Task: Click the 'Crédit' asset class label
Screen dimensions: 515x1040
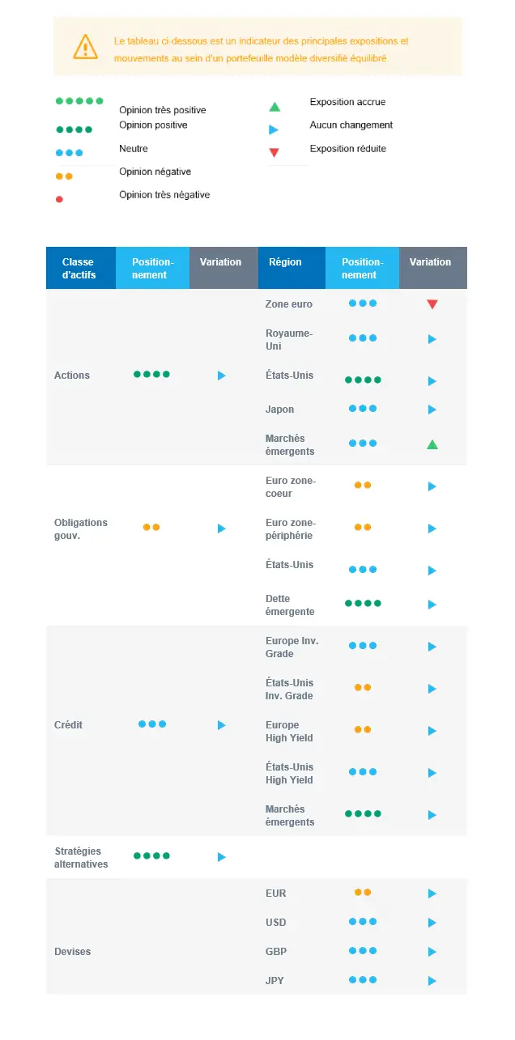Action: pyautogui.click(x=69, y=725)
